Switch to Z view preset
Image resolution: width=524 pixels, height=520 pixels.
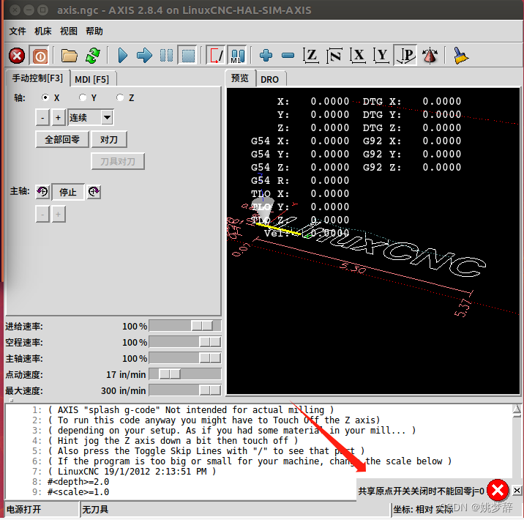point(310,56)
